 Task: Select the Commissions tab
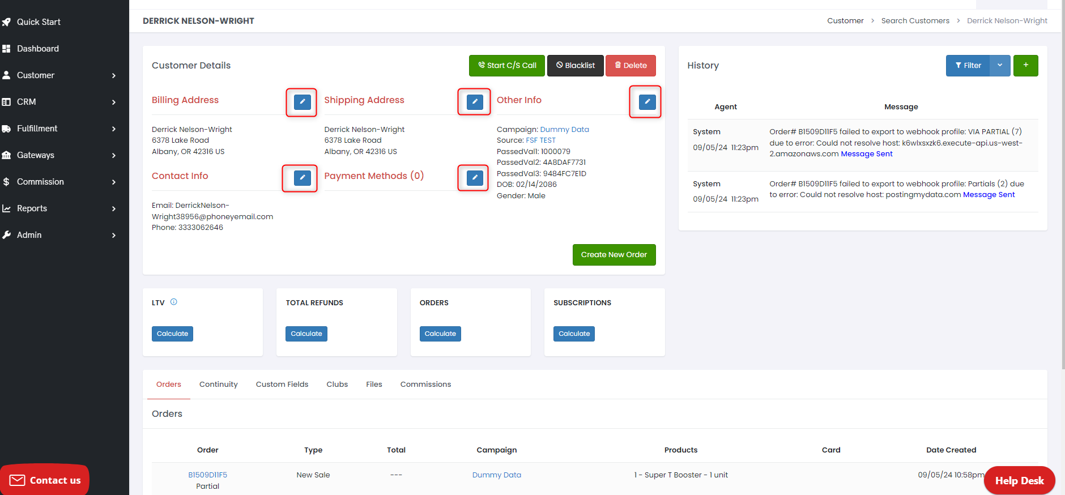click(425, 385)
